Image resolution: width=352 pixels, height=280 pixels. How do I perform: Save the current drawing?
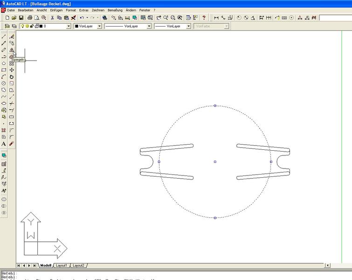[21, 18]
